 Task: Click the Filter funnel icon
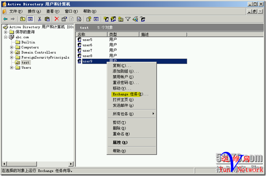point(128,19)
